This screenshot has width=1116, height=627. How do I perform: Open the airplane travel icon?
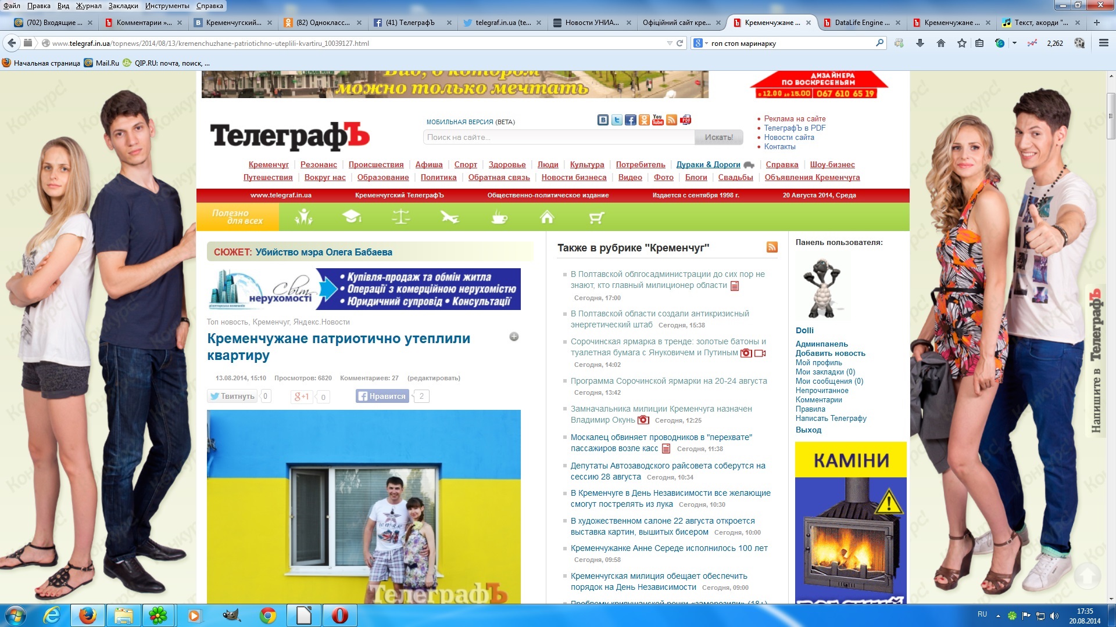click(449, 217)
